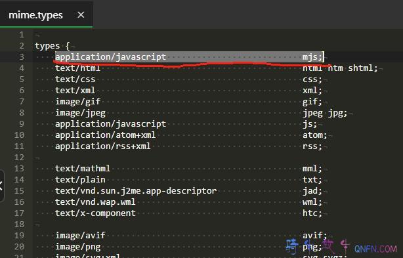
Task: Click 'image/jpeg' MIME type
Action: point(80,113)
